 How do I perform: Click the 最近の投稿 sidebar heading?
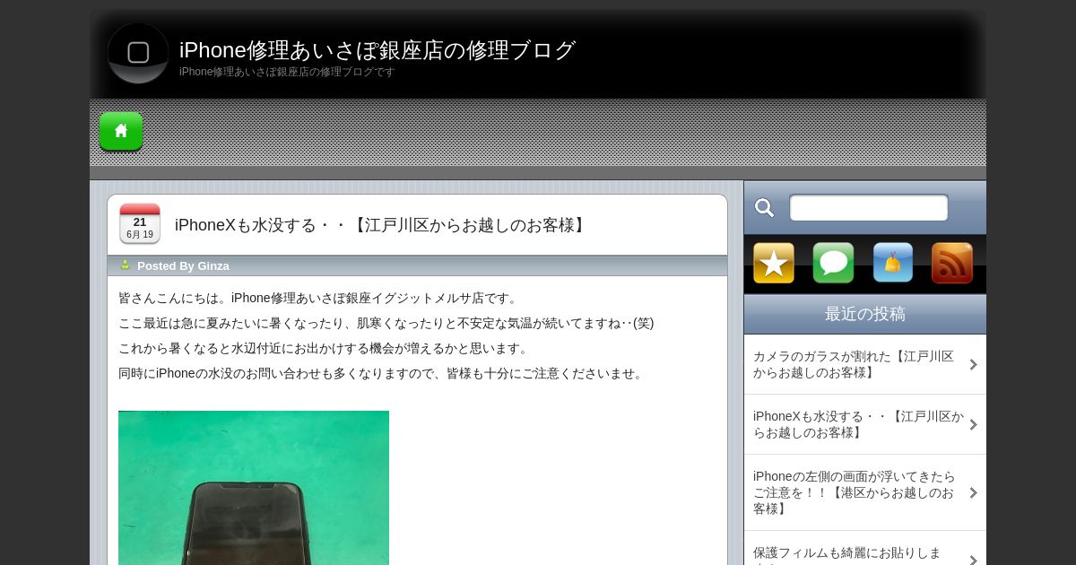865,314
